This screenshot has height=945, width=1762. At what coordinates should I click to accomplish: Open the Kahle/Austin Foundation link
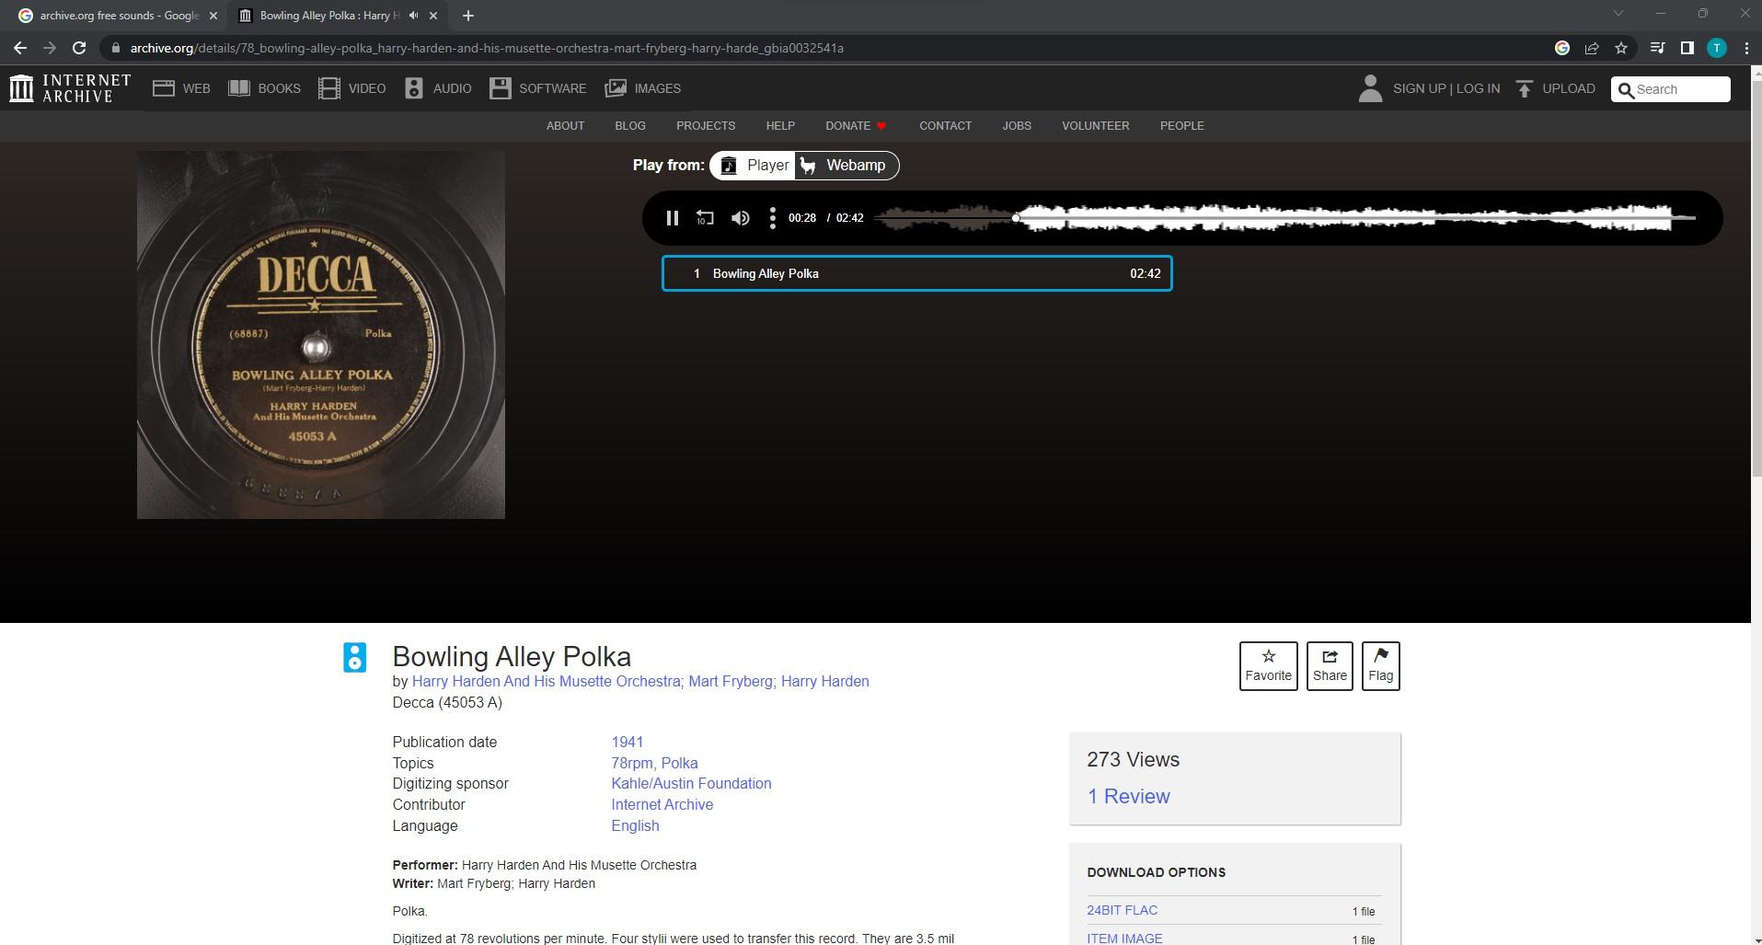tap(691, 784)
